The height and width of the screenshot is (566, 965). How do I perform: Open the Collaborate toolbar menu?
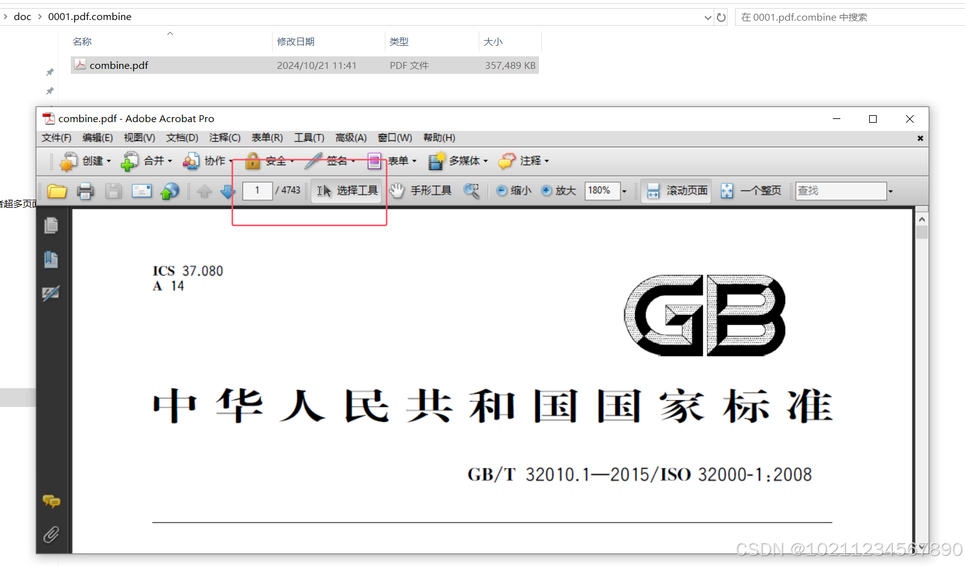207,161
